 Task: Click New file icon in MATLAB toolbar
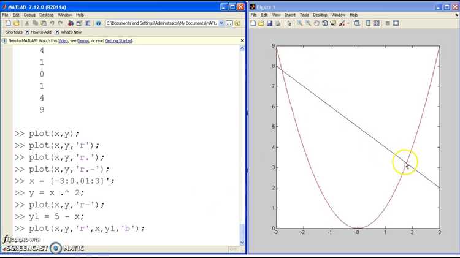pyautogui.click(x=8, y=23)
